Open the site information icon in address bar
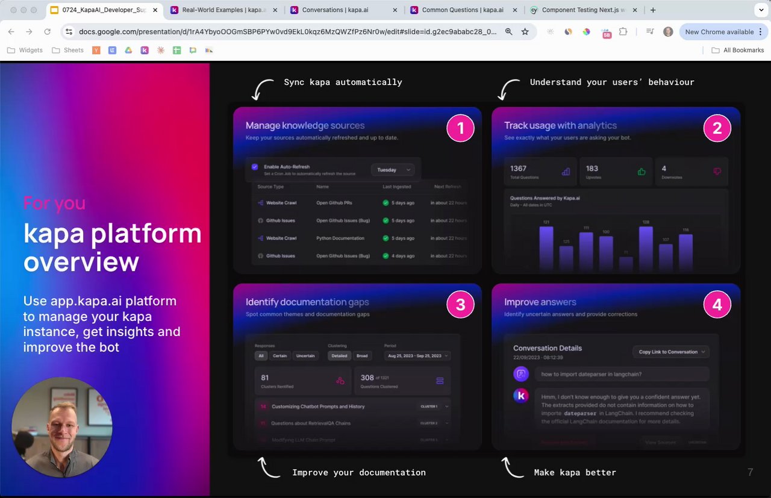Image resolution: width=771 pixels, height=498 pixels. pyautogui.click(x=69, y=32)
